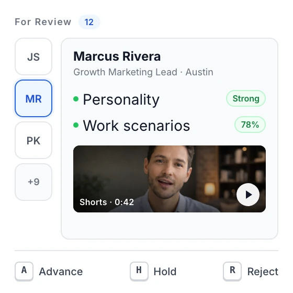Viewport: 293px width, 293px height.
Task: Open the Personality row
Action: pyautogui.click(x=170, y=99)
